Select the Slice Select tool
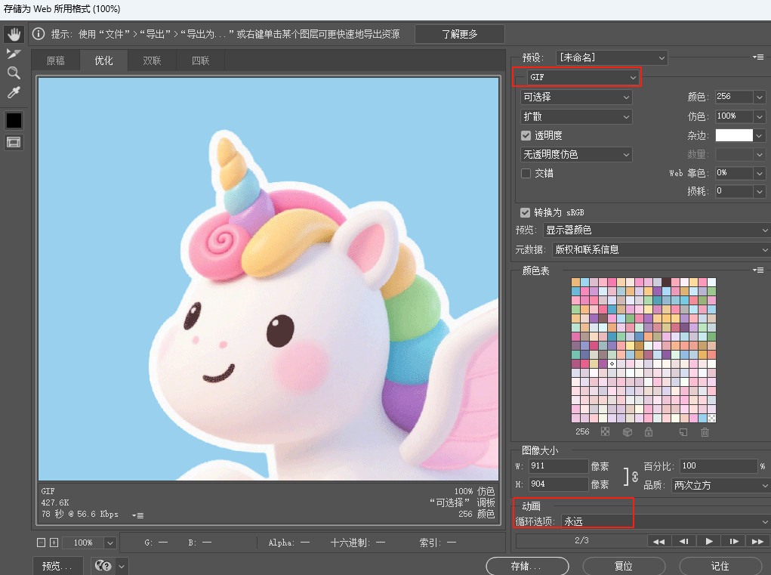 pos(14,54)
